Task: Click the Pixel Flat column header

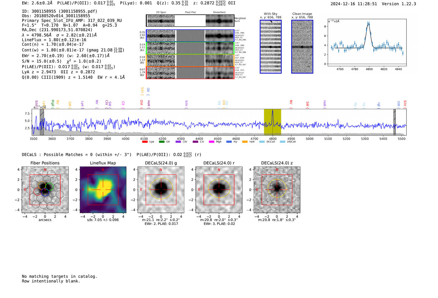Action: point(190,13)
